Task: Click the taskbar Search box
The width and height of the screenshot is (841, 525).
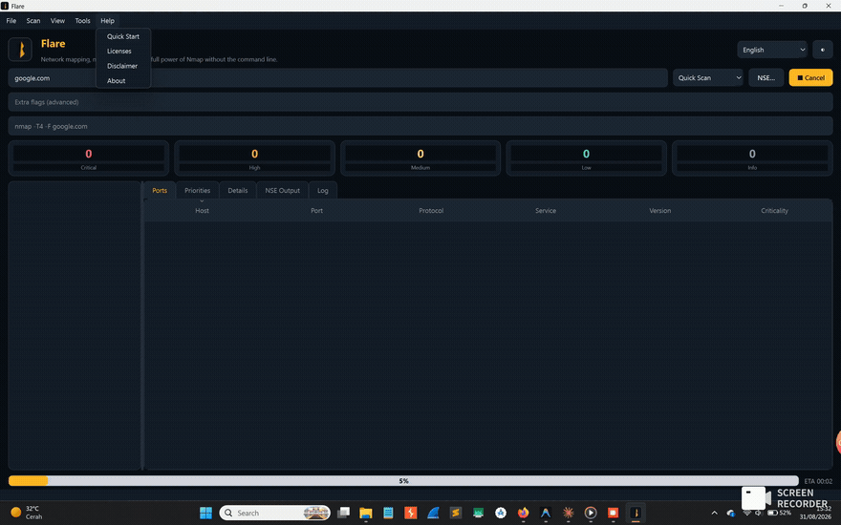Action: pos(274,513)
